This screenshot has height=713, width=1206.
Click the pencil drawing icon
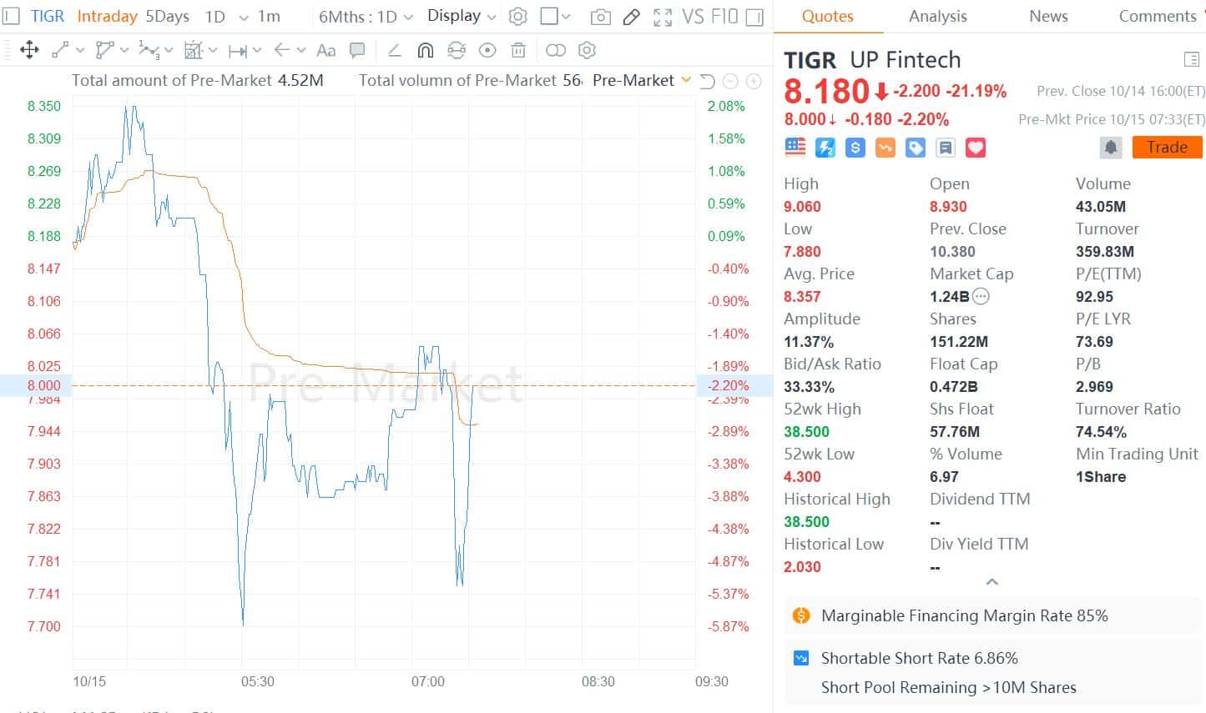631,17
